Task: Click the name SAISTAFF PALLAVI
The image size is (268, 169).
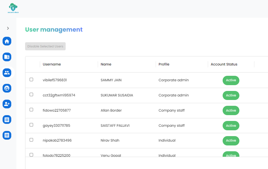Action: 115,126
